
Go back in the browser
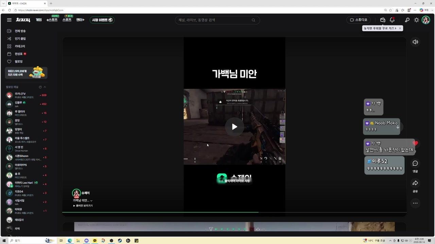pyautogui.click(x=3, y=10)
